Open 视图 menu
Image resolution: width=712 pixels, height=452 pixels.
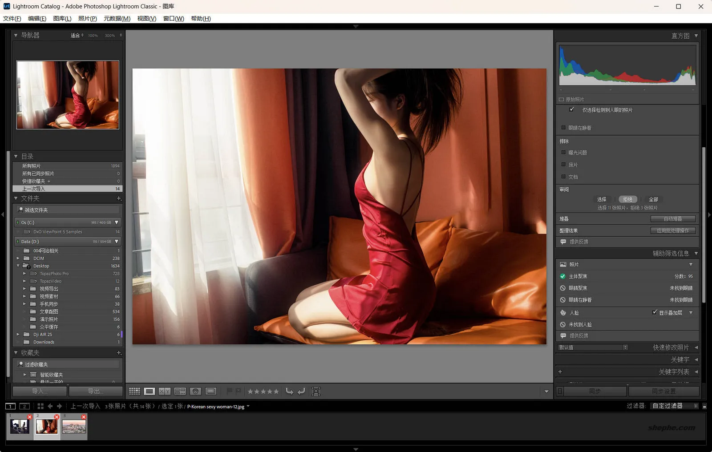(147, 18)
